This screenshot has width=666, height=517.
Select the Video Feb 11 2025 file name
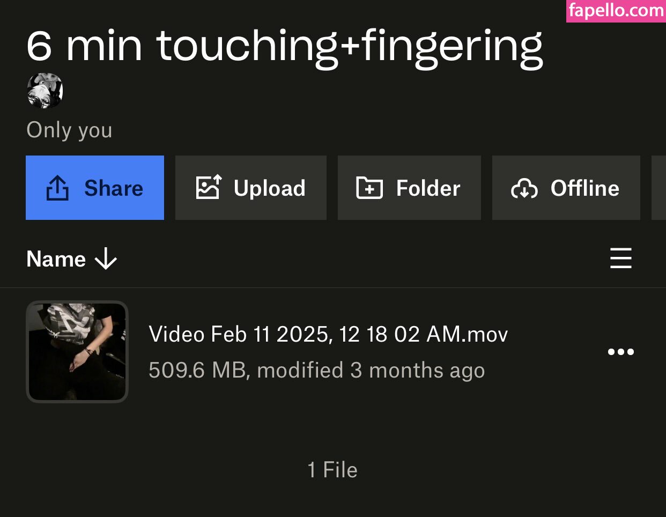pyautogui.click(x=328, y=334)
